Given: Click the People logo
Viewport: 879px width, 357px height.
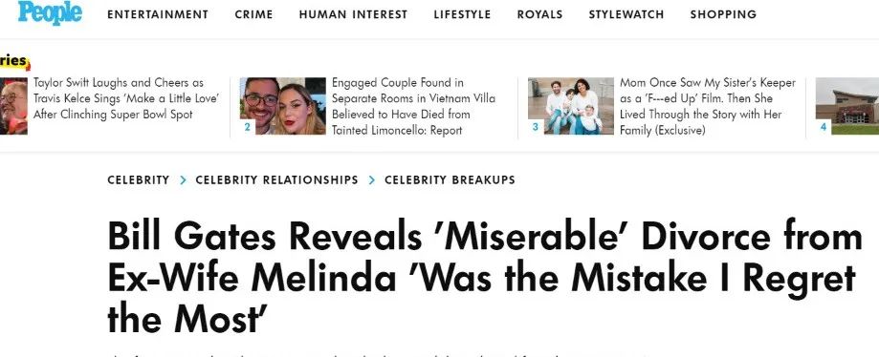Looking at the screenshot, I should [50, 12].
